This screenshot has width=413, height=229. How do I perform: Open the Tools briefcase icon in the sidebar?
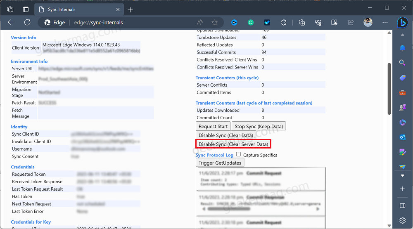(x=402, y=93)
